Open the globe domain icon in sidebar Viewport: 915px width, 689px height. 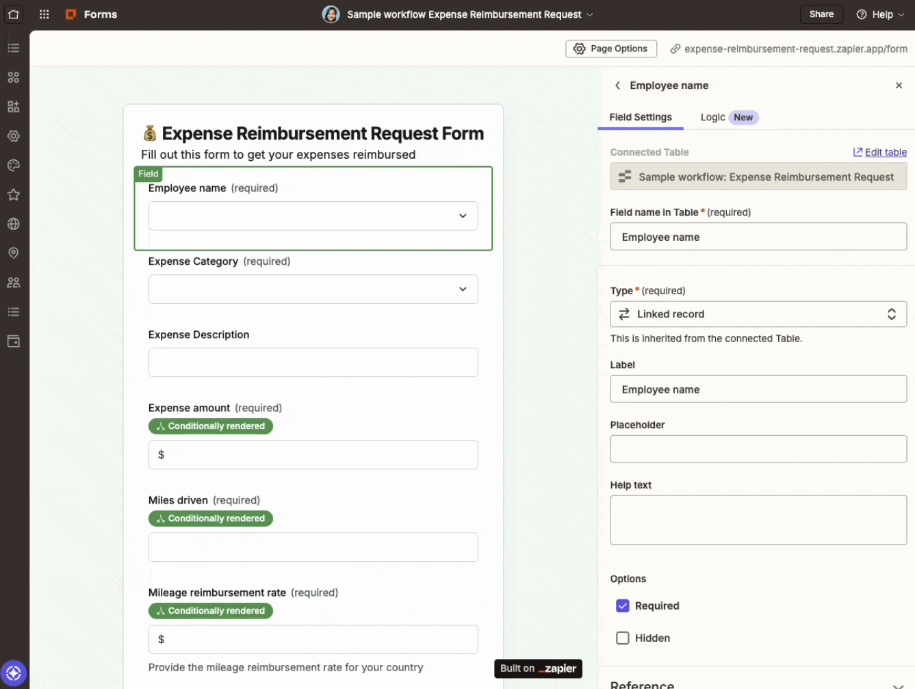click(x=14, y=224)
